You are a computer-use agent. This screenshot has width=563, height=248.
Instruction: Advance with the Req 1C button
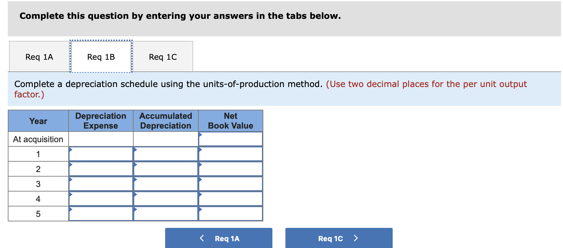coord(339,239)
